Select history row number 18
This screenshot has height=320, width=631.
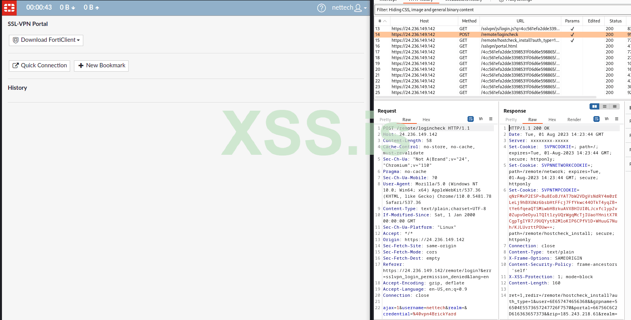503,58
